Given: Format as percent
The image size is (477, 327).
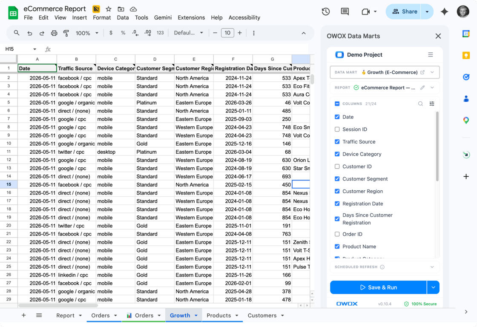Looking at the screenshot, I should (123, 33).
